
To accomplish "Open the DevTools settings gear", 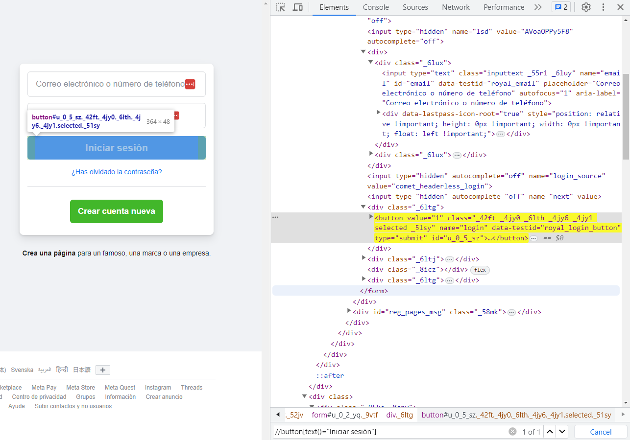I will click(586, 7).
